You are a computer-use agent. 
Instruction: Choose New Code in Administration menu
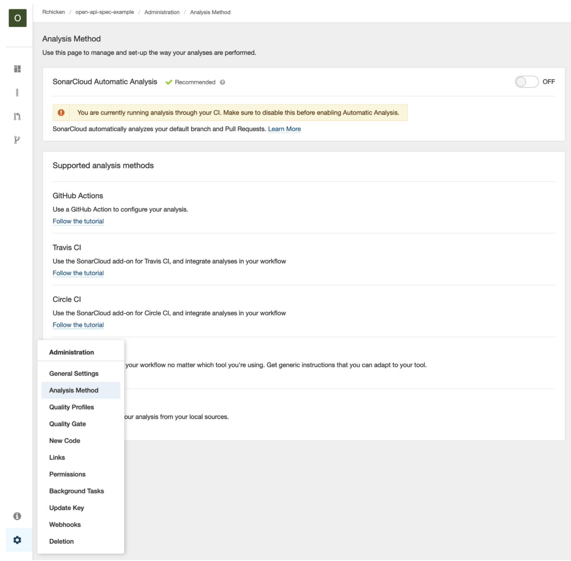[81, 440]
